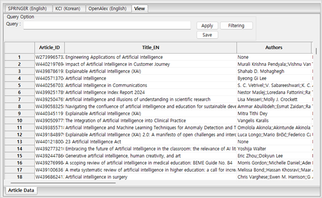Click the Article_ID cell in row 13
The height and width of the screenshot is (198, 322).
(x=50, y=142)
